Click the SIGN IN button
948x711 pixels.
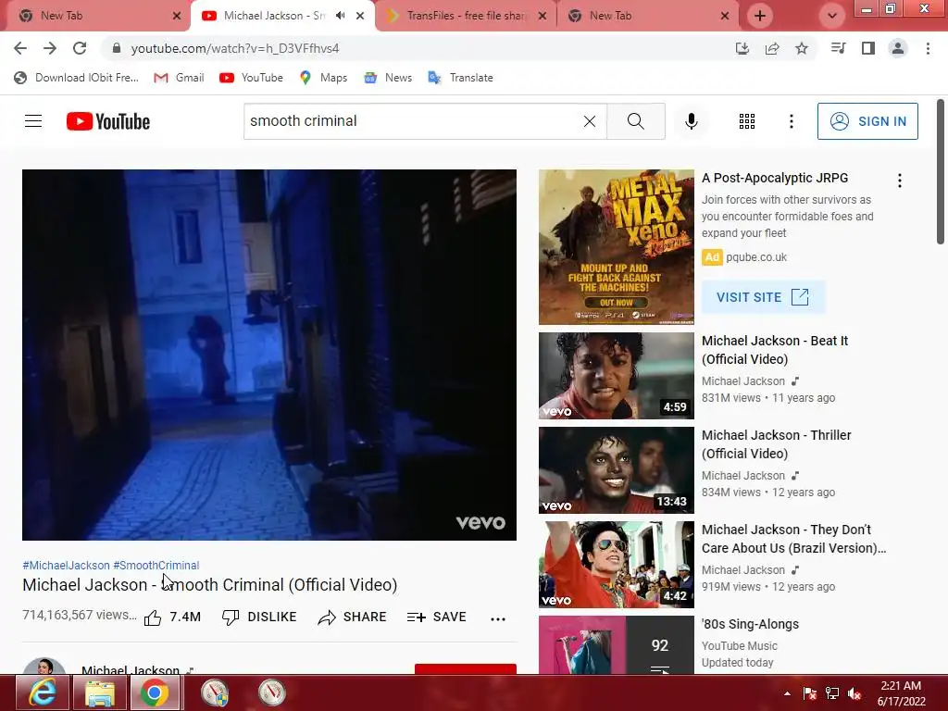[867, 121]
